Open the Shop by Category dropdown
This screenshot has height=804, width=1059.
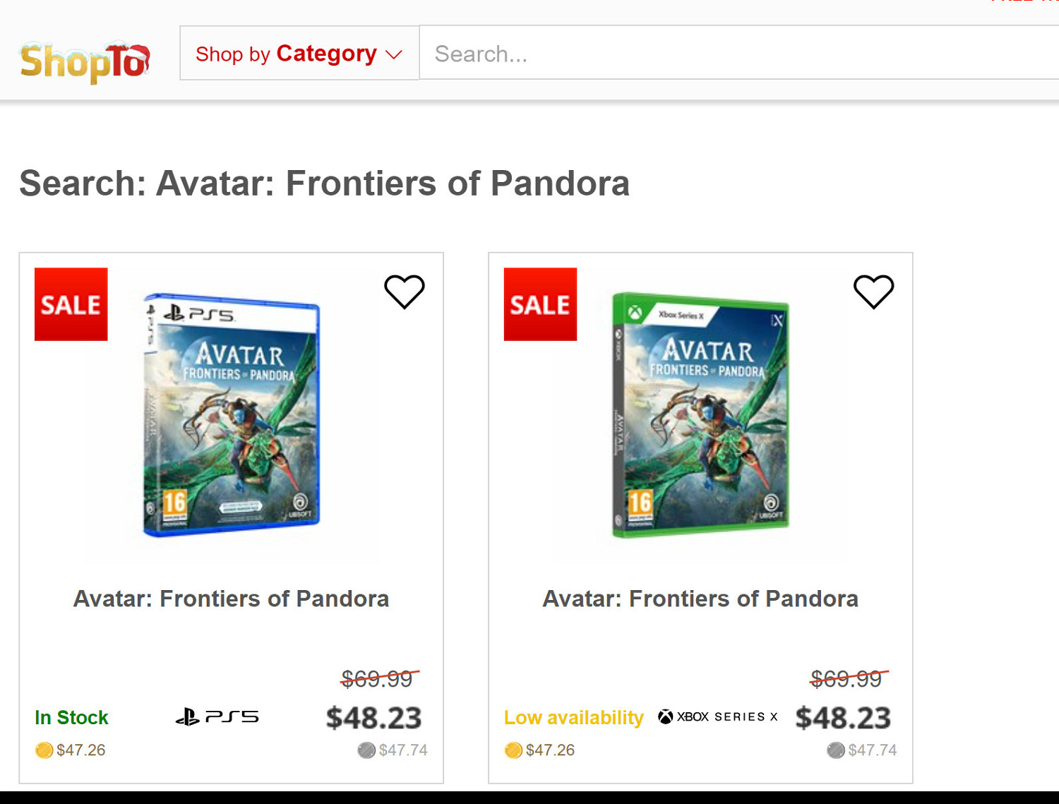click(299, 54)
